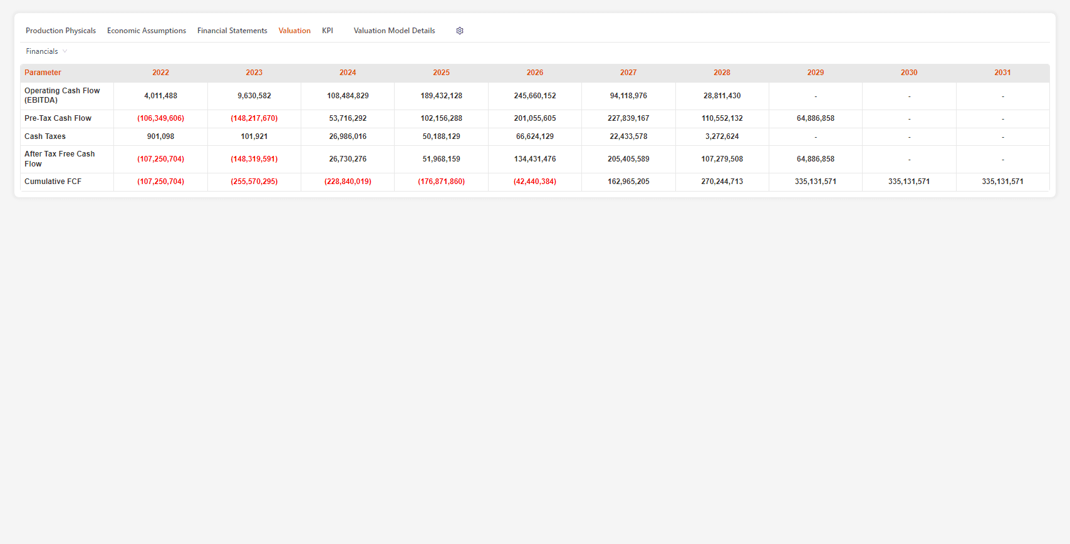
Task: Click the 2024 Operating Cash Flow value 108,484,829
Action: tap(348, 96)
